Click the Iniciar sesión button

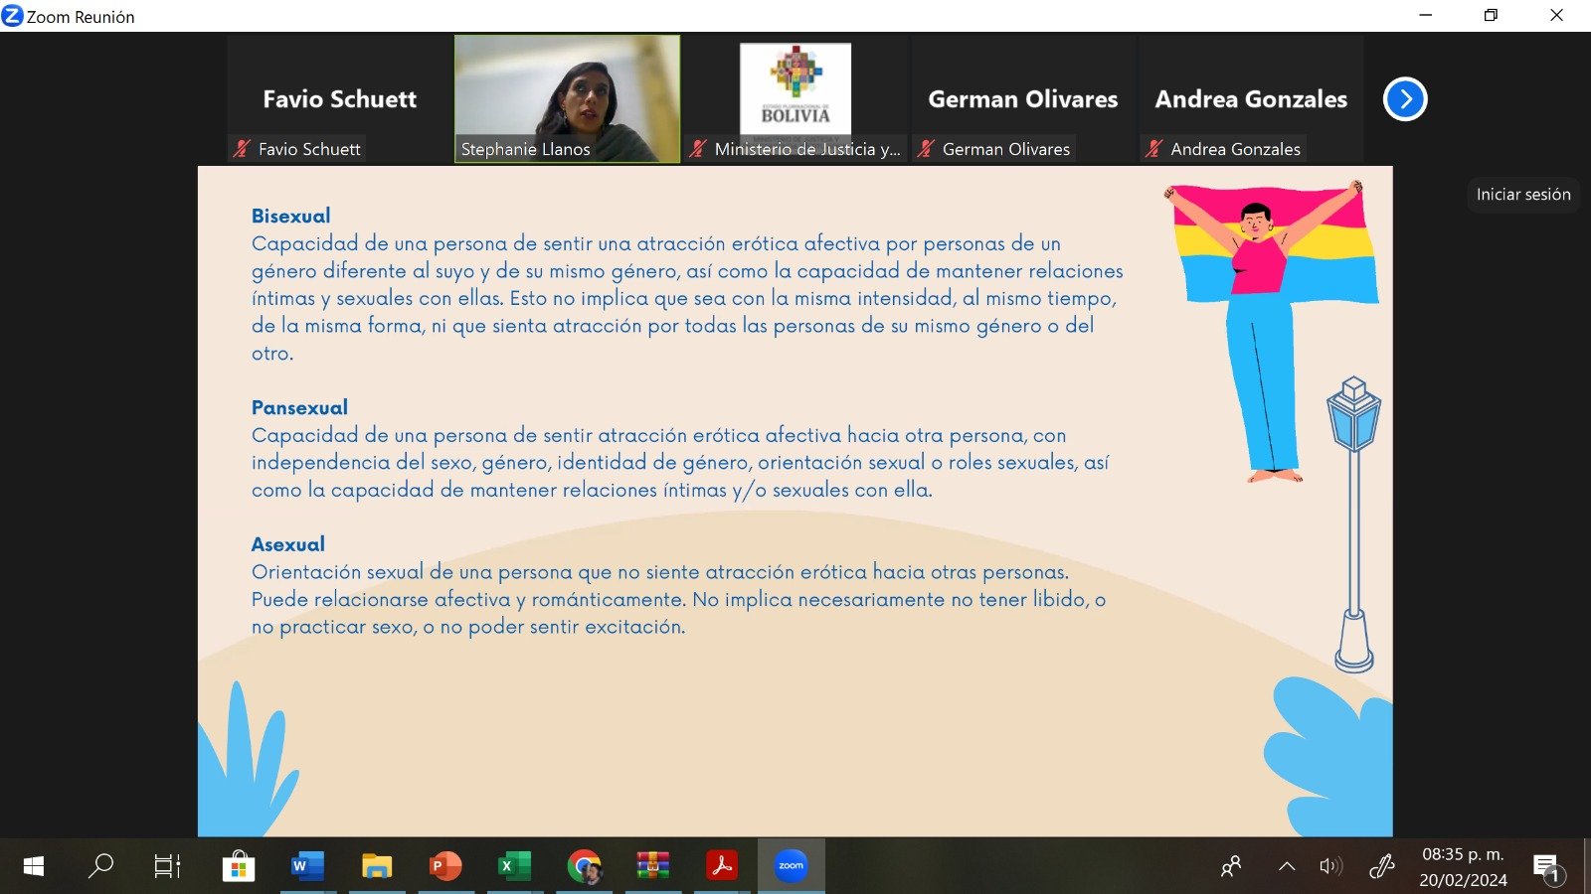[x=1523, y=195]
